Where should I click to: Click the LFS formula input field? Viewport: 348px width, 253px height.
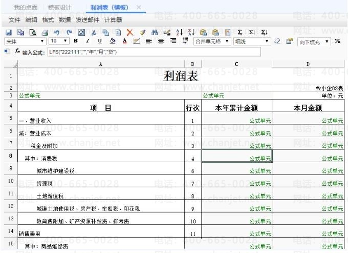tap(154, 52)
